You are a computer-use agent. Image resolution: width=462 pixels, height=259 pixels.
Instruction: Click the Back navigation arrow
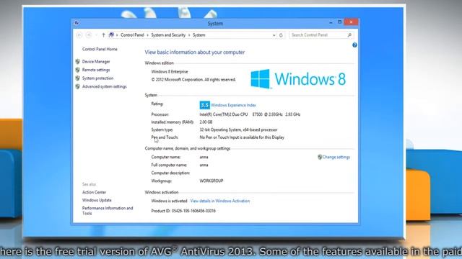coord(79,35)
